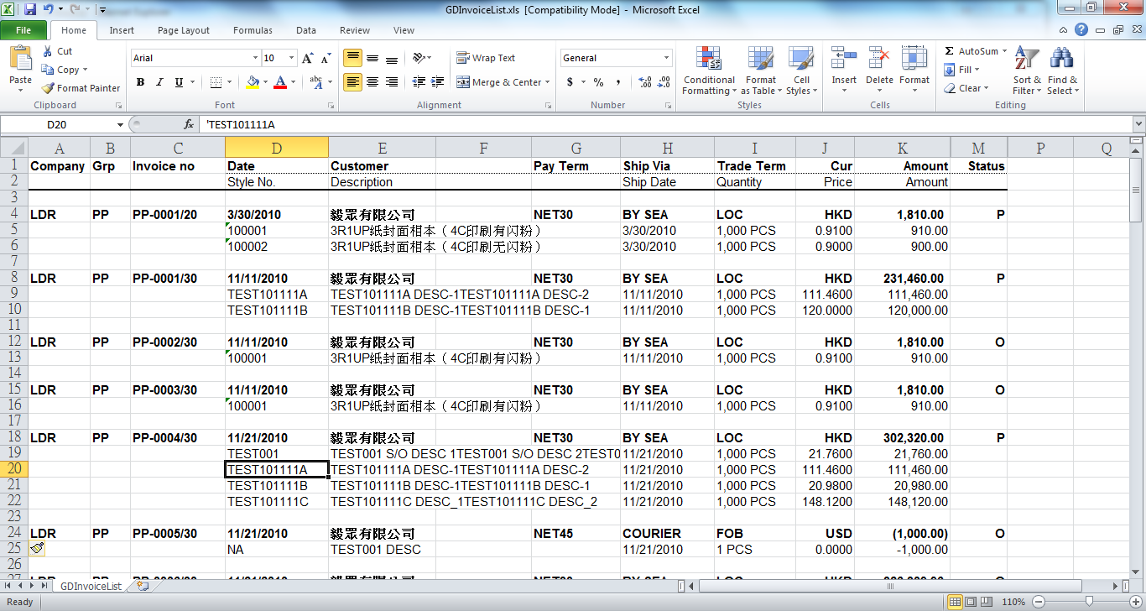Open Find & Select options

(1061, 71)
